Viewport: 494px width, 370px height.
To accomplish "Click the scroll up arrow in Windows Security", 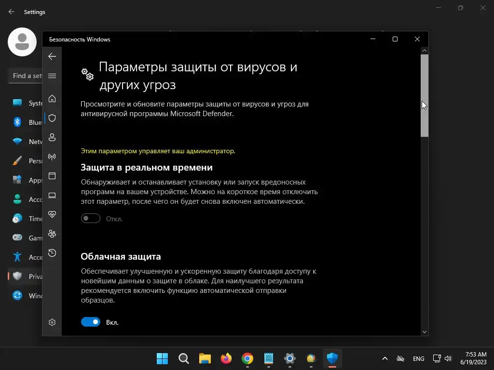I will coord(425,51).
